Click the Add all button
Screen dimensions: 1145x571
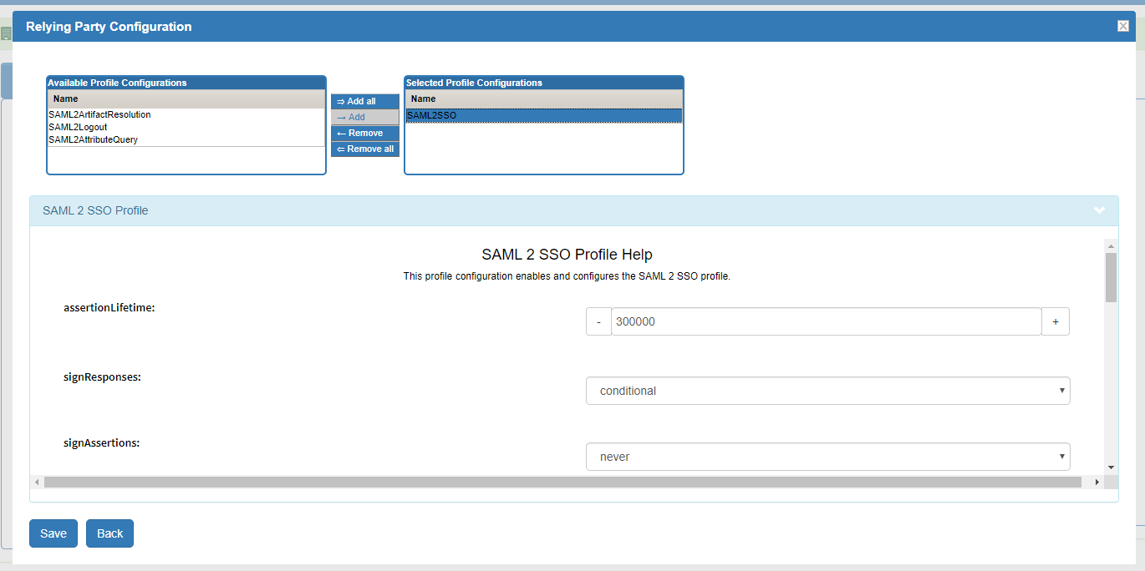click(364, 101)
